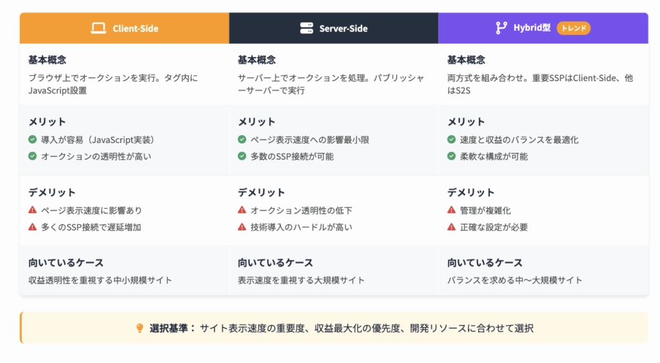Viewport: 660px width, 363px height.
Task: Click the warning icon beside 多くのSSP接続で遅延増加
Action: tap(32, 227)
